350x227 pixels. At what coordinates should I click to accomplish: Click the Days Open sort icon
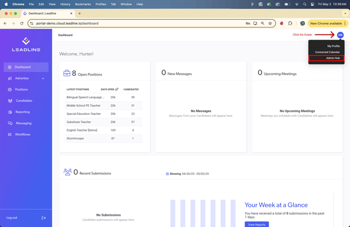click(x=116, y=89)
